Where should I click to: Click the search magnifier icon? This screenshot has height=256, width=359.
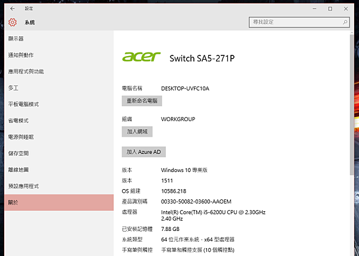(345, 22)
